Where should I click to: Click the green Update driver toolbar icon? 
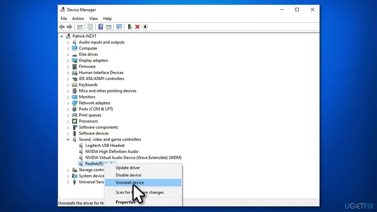point(130,27)
